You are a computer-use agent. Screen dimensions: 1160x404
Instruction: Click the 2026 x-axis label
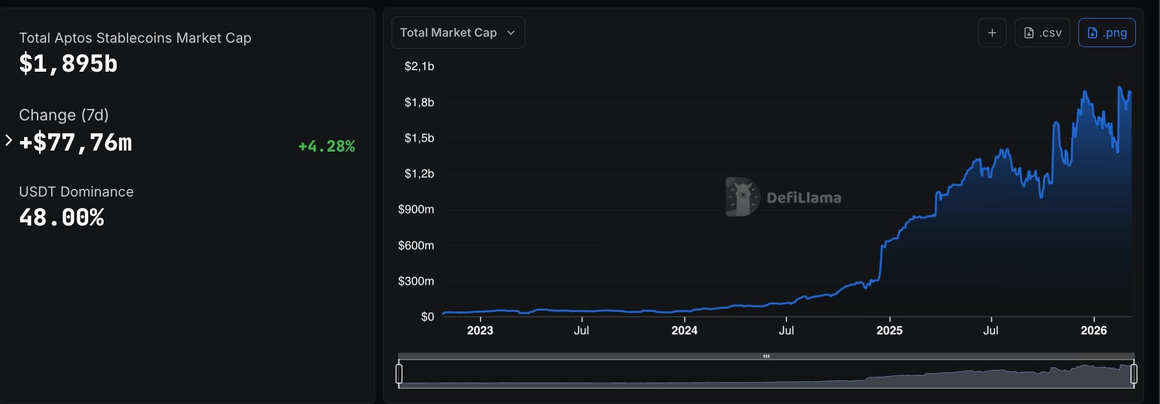point(1094,330)
